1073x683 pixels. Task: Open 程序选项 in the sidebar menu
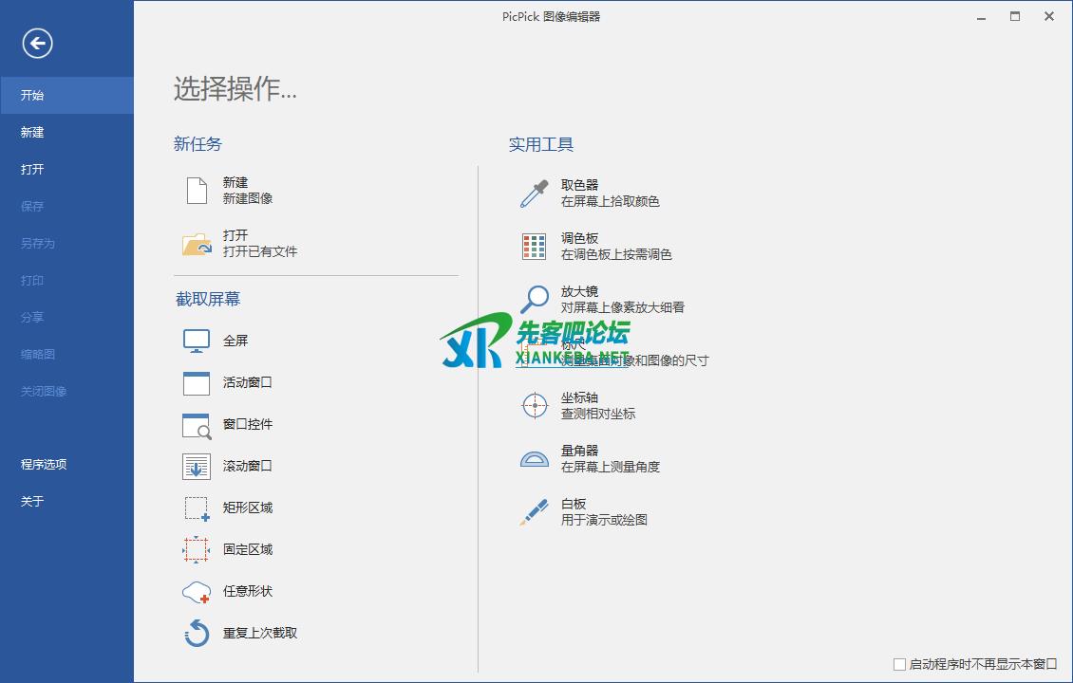coord(44,465)
